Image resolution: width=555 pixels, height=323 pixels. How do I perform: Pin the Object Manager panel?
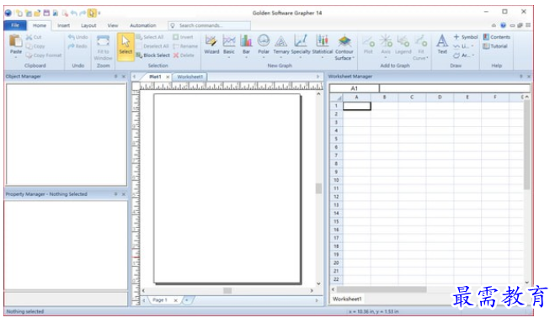[x=115, y=77]
